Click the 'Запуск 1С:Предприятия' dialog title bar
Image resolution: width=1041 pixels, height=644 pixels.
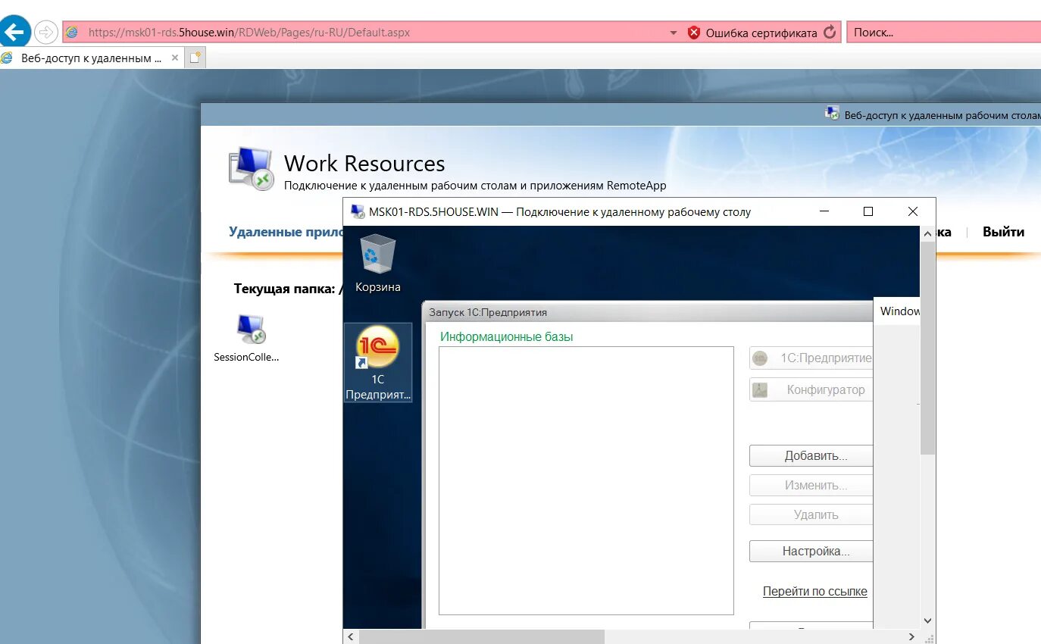point(648,312)
